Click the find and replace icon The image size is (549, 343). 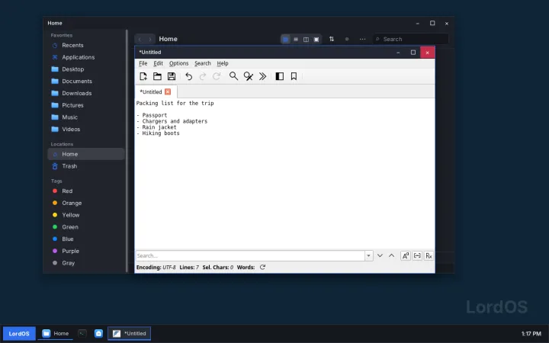pos(249,76)
